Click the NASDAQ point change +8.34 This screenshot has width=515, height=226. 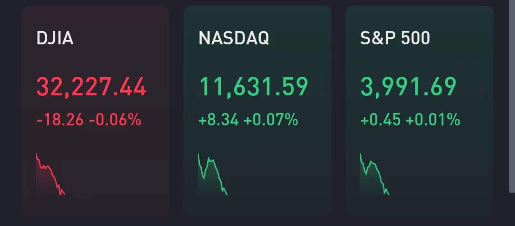(218, 120)
